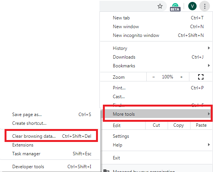Choose Cast... from the menu
Screen dimensions: 213x172
(x=157, y=97)
